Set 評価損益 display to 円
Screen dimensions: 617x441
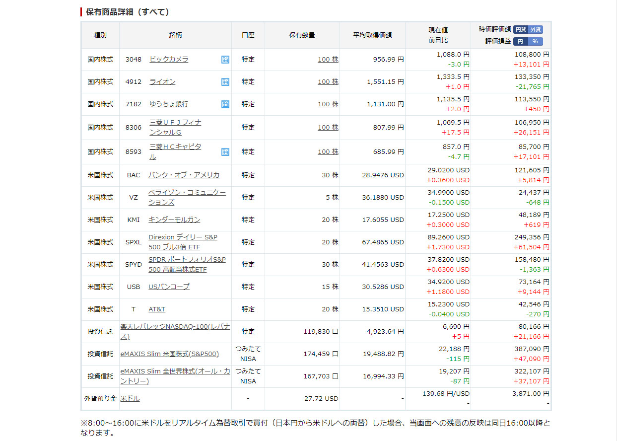click(520, 42)
